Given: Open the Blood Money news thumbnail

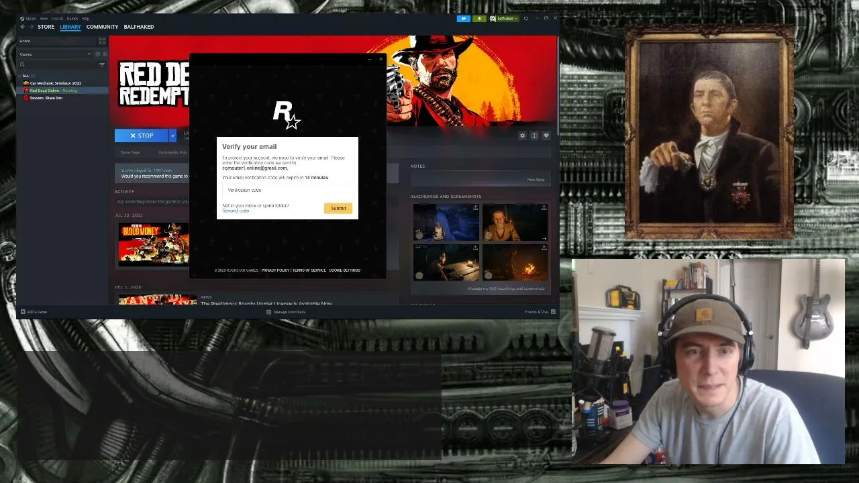Looking at the screenshot, I should click(154, 244).
